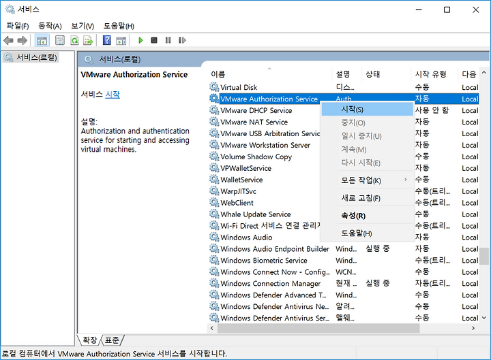
Task: Sort by the 설명 column header
Action: click(x=346, y=74)
